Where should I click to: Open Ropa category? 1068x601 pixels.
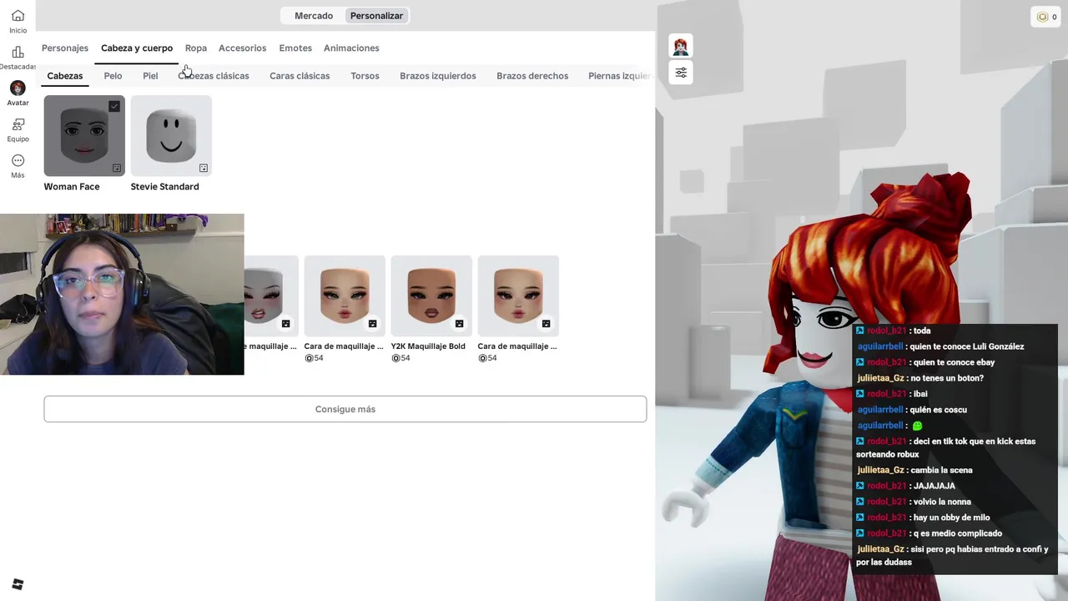coord(196,48)
